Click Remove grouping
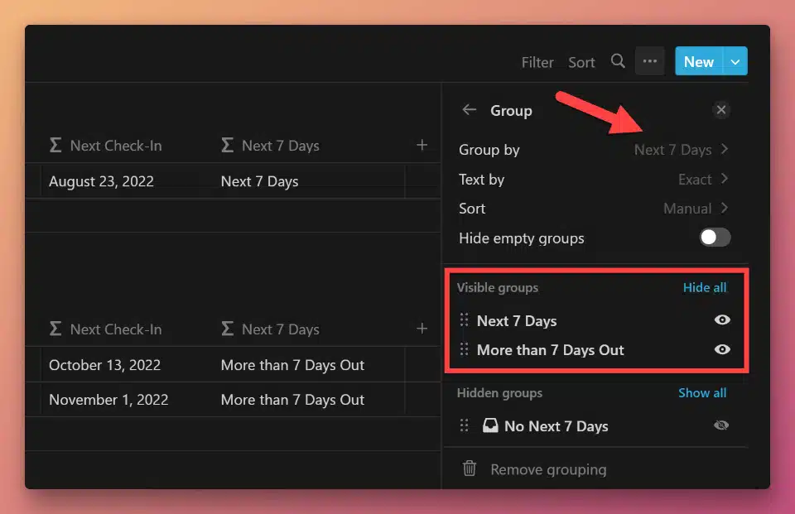The width and height of the screenshot is (795, 514). pos(548,469)
